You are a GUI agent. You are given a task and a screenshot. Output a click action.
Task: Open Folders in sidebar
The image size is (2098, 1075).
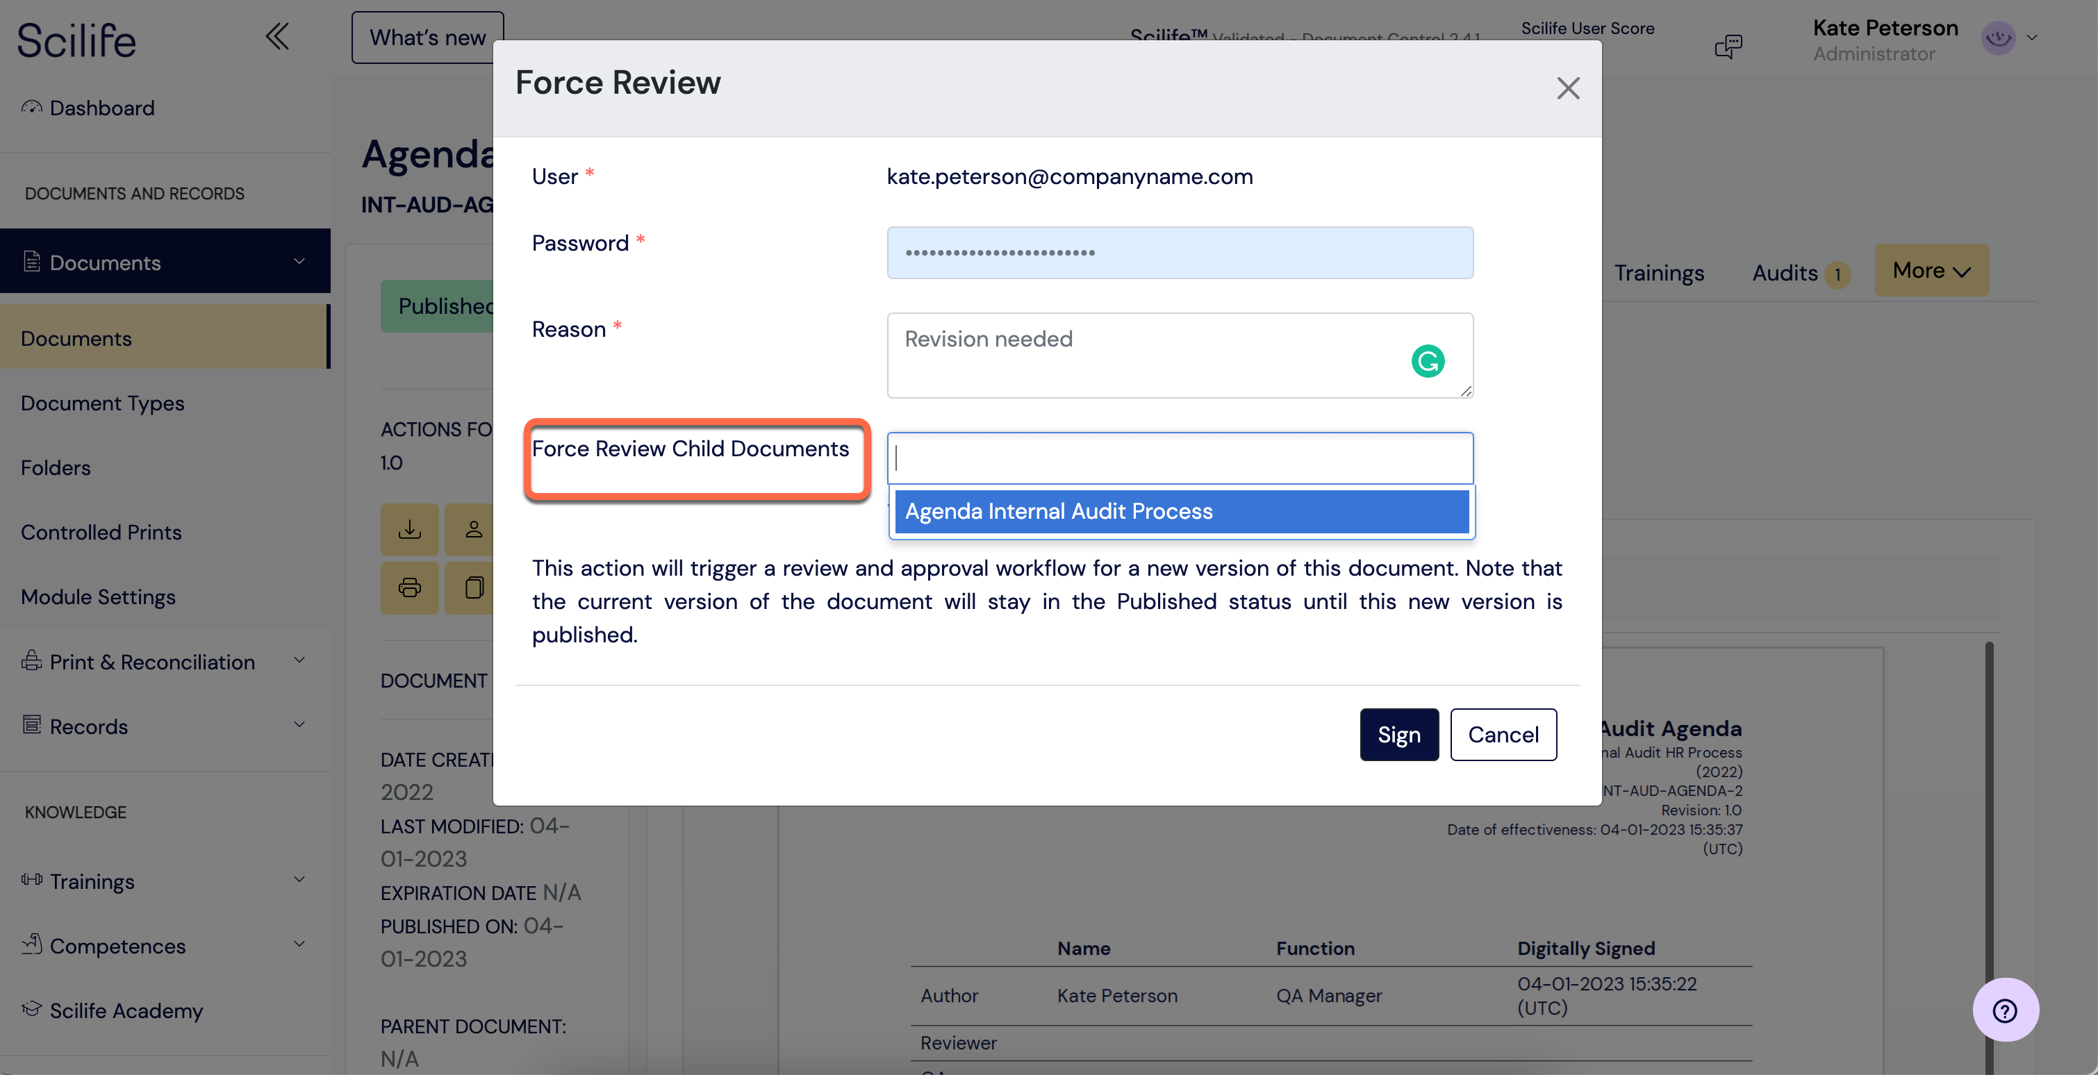[56, 467]
